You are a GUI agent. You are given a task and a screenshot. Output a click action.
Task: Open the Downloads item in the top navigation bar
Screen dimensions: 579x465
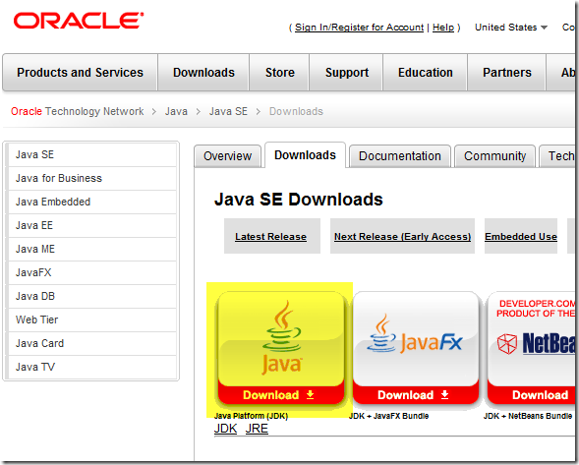(x=203, y=73)
